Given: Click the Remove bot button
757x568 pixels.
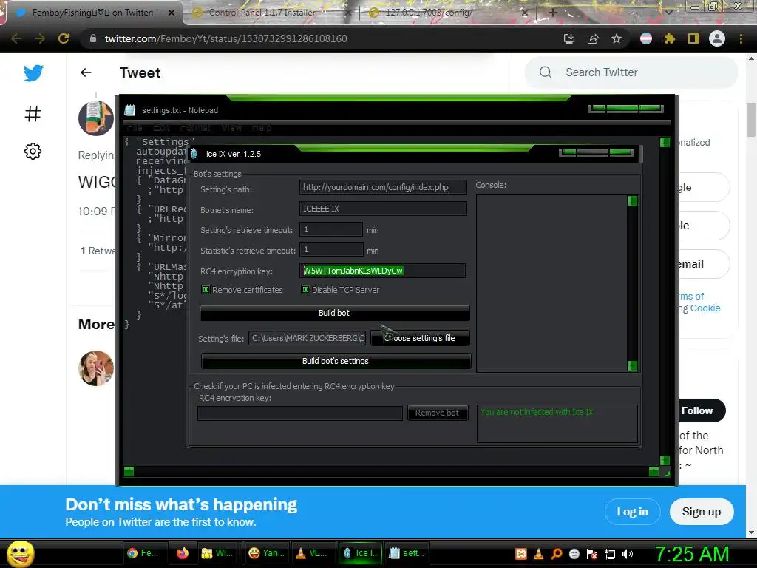Looking at the screenshot, I should coord(438,413).
